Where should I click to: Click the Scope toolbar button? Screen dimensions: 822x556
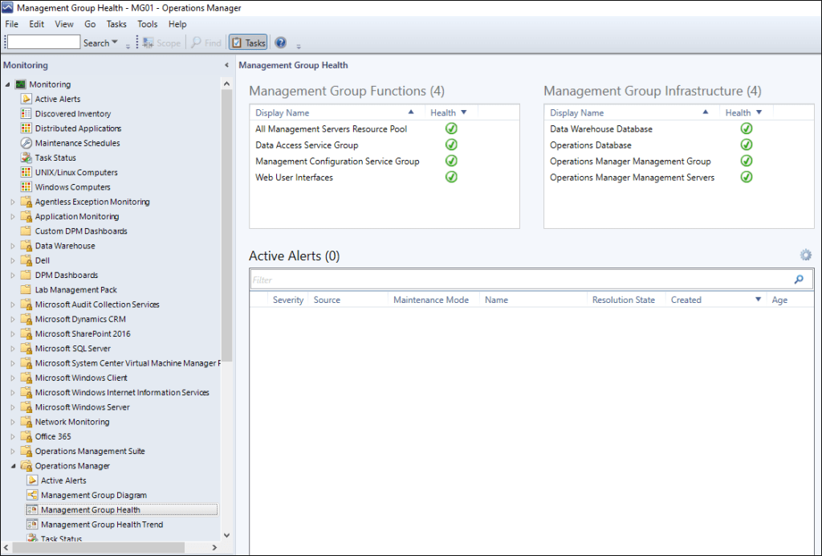(161, 43)
